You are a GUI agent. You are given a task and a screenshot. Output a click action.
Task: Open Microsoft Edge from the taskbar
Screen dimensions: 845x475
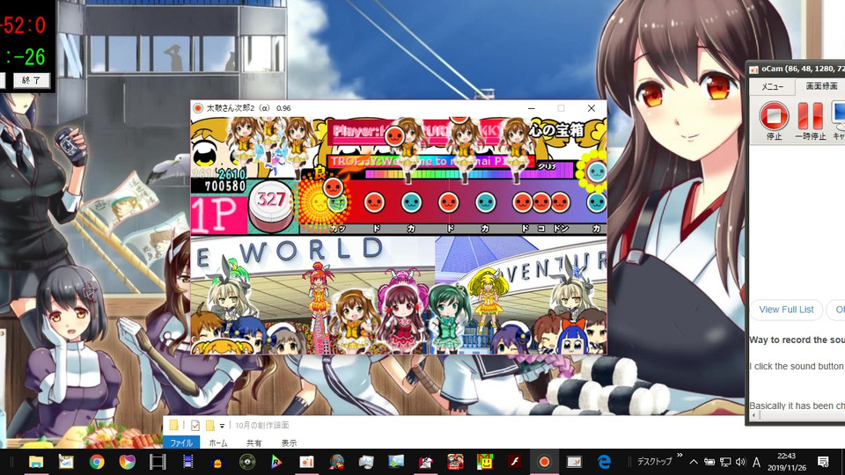[604, 462]
